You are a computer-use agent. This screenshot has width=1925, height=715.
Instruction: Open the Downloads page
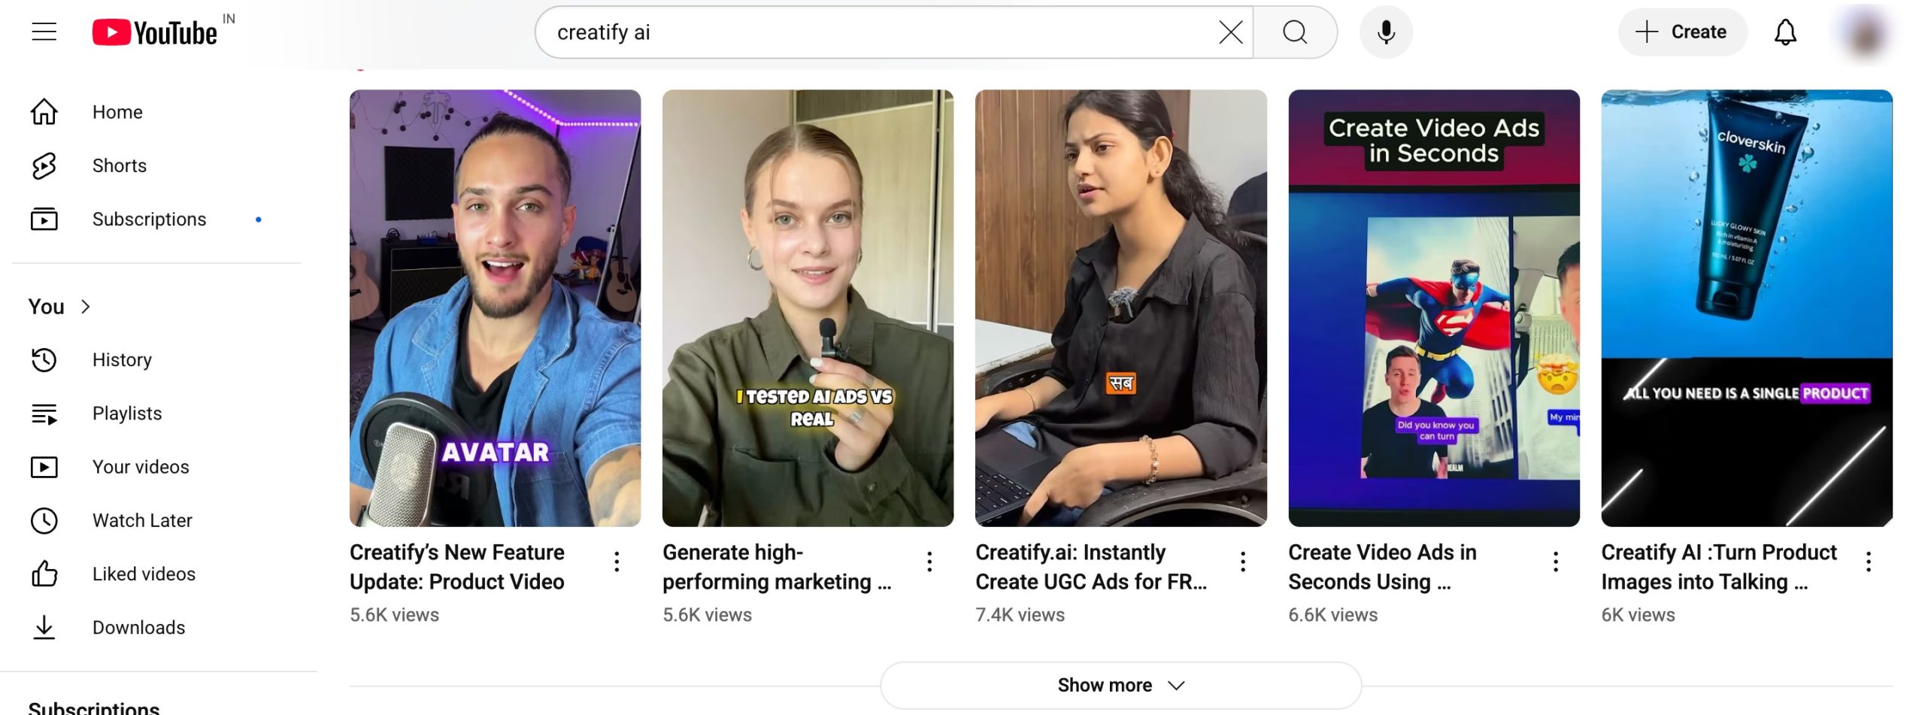point(138,628)
